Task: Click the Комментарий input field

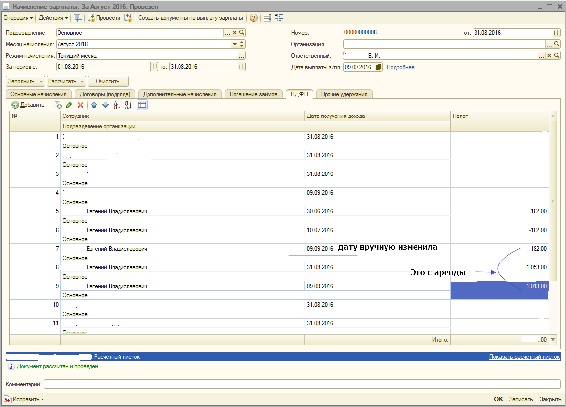Action: (x=301, y=384)
